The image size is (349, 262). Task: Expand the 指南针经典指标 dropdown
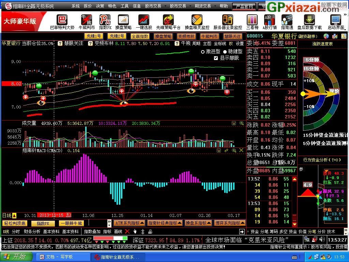point(165,223)
